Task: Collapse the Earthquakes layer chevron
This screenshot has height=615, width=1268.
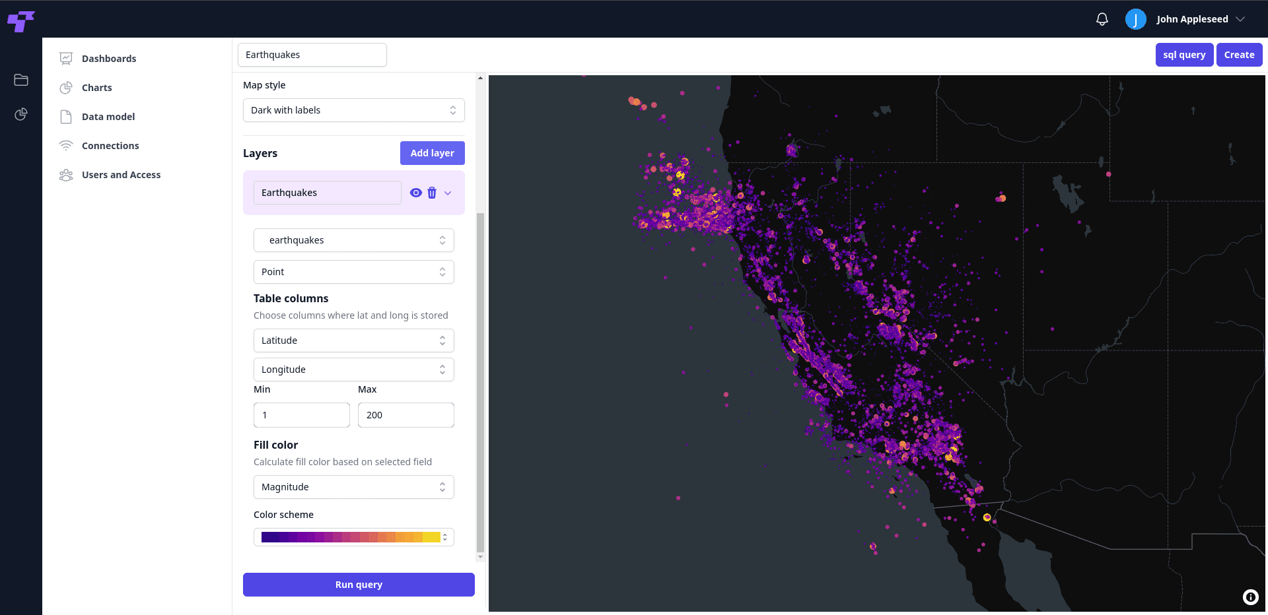Action: pos(448,193)
